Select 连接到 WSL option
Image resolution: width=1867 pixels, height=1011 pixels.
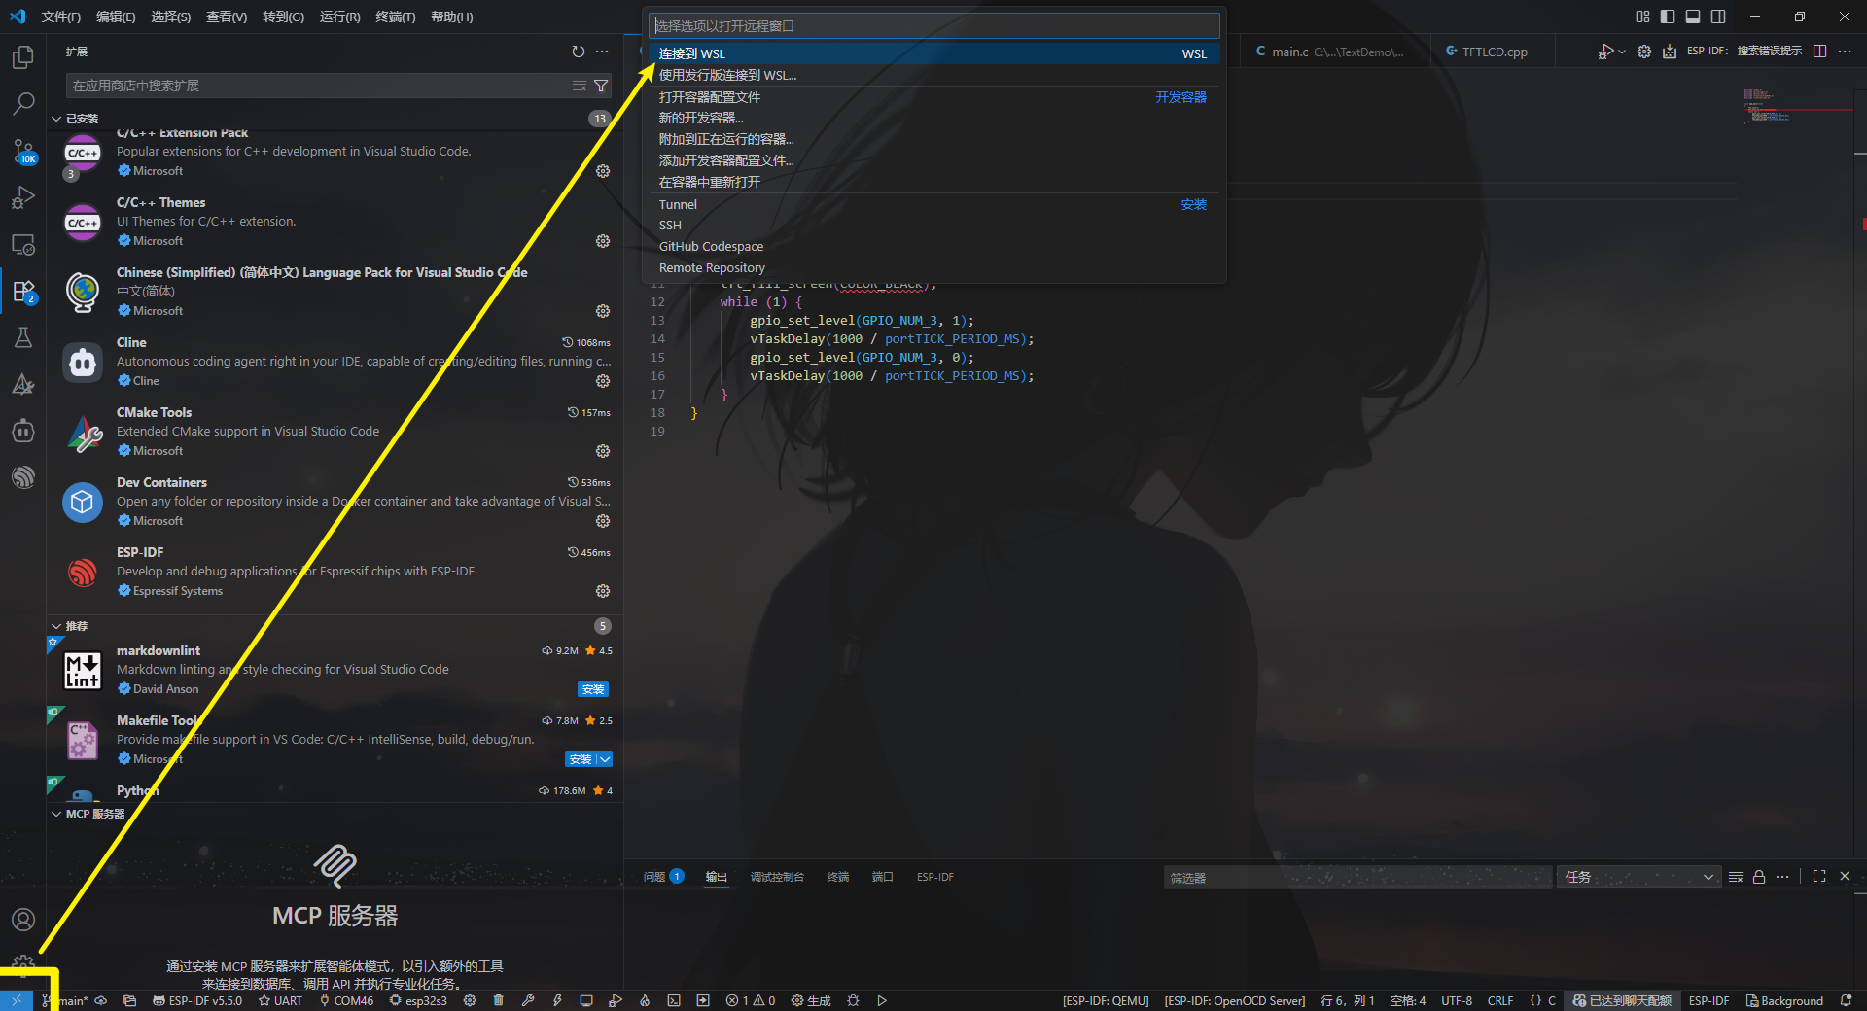(x=933, y=53)
